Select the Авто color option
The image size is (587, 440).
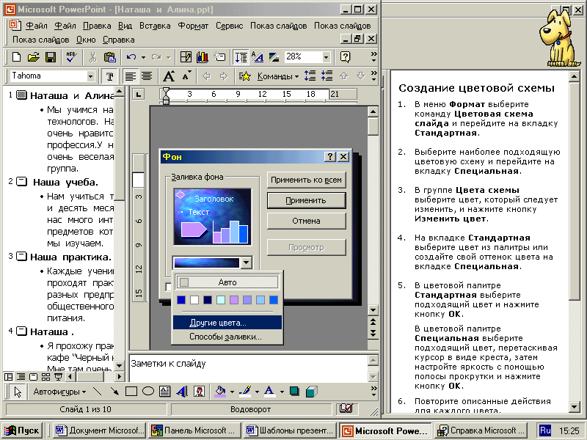pyautogui.click(x=227, y=282)
